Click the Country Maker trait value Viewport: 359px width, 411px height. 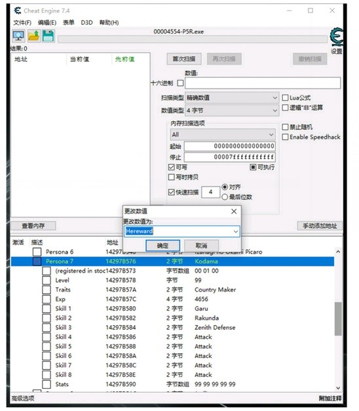click(x=215, y=290)
